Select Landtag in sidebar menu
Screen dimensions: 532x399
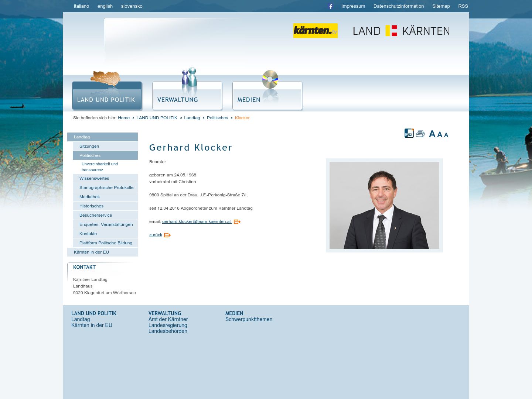(x=102, y=137)
